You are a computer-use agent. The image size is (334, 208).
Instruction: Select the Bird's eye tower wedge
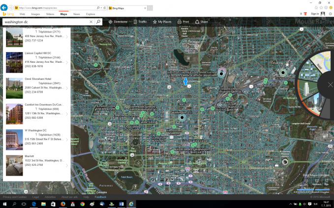pyautogui.click(x=307, y=90)
